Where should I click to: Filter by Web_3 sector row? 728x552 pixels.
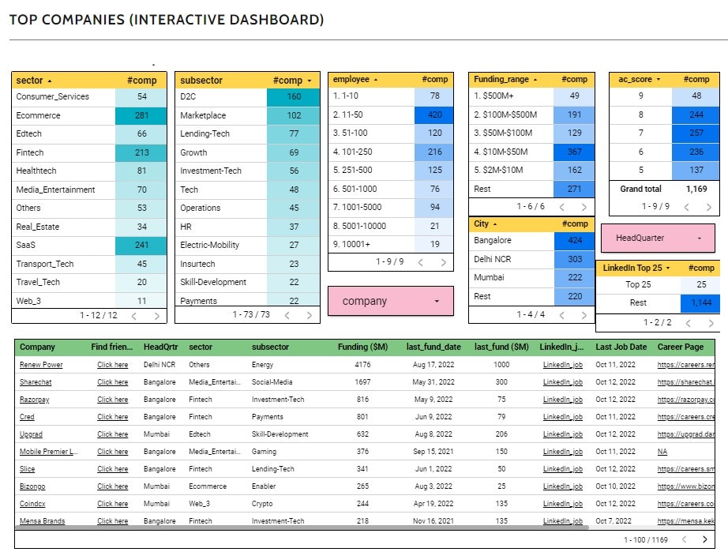click(89, 300)
